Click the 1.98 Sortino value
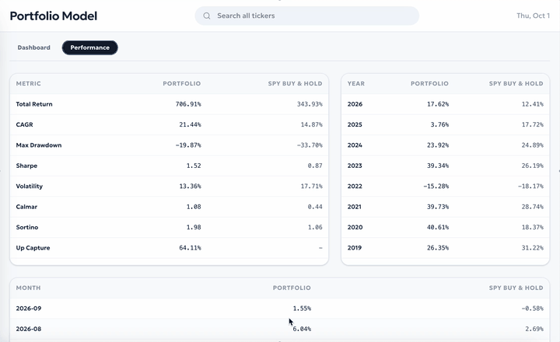 point(194,228)
